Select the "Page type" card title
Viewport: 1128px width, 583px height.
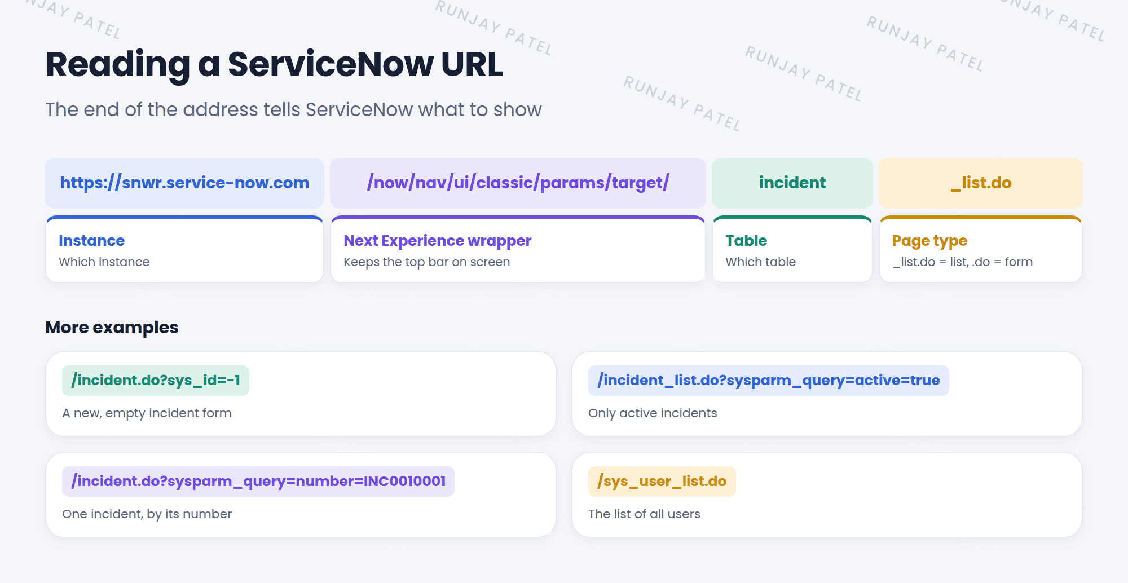click(x=930, y=241)
